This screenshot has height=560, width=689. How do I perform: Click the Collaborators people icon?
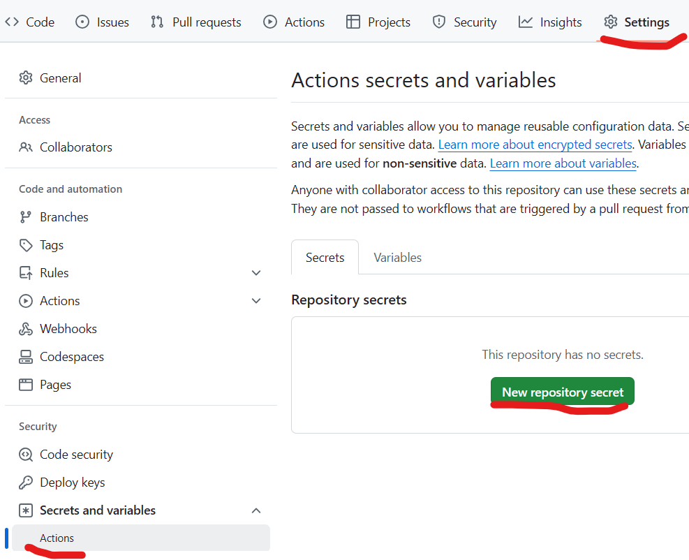(x=26, y=147)
